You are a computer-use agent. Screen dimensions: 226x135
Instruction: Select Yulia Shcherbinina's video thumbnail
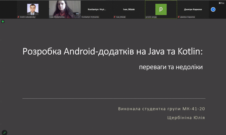point(65,8)
